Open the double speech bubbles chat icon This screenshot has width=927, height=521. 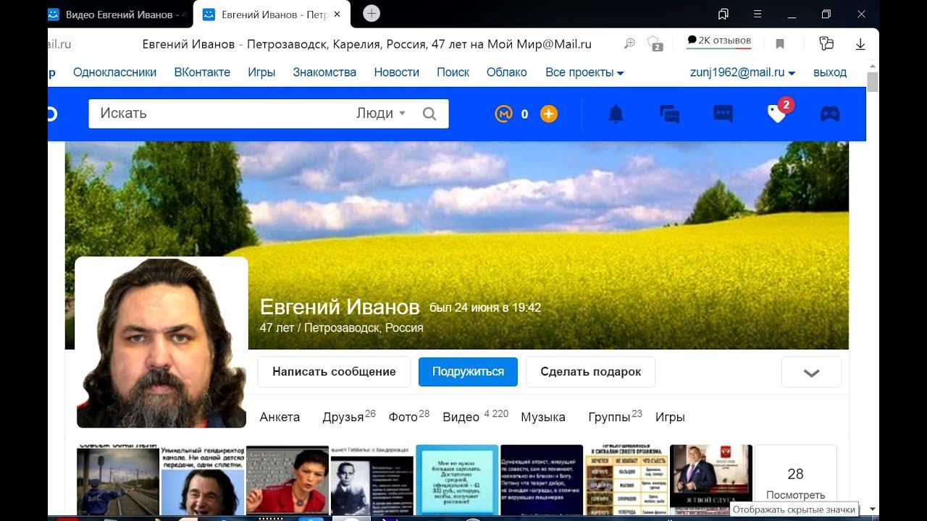[669, 114]
